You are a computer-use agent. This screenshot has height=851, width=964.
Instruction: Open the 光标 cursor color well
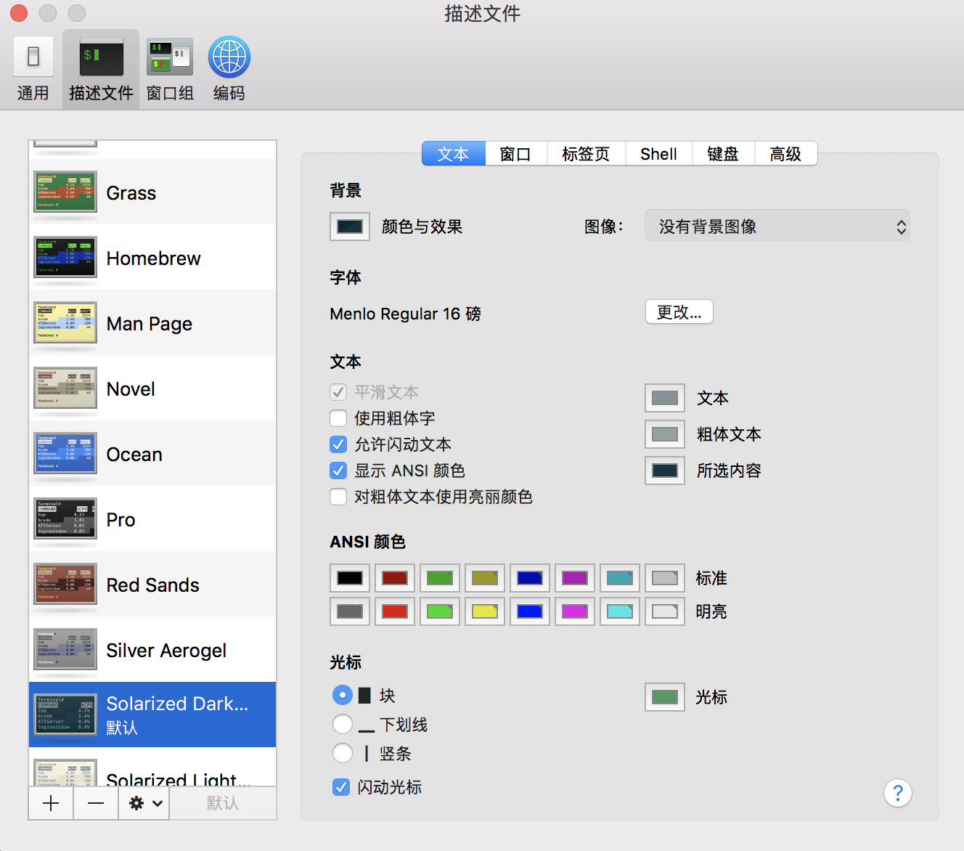665,697
